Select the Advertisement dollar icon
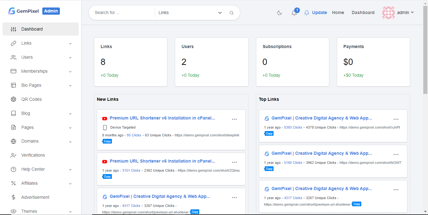Viewport: 428px width, 215px height. [x=13, y=197]
